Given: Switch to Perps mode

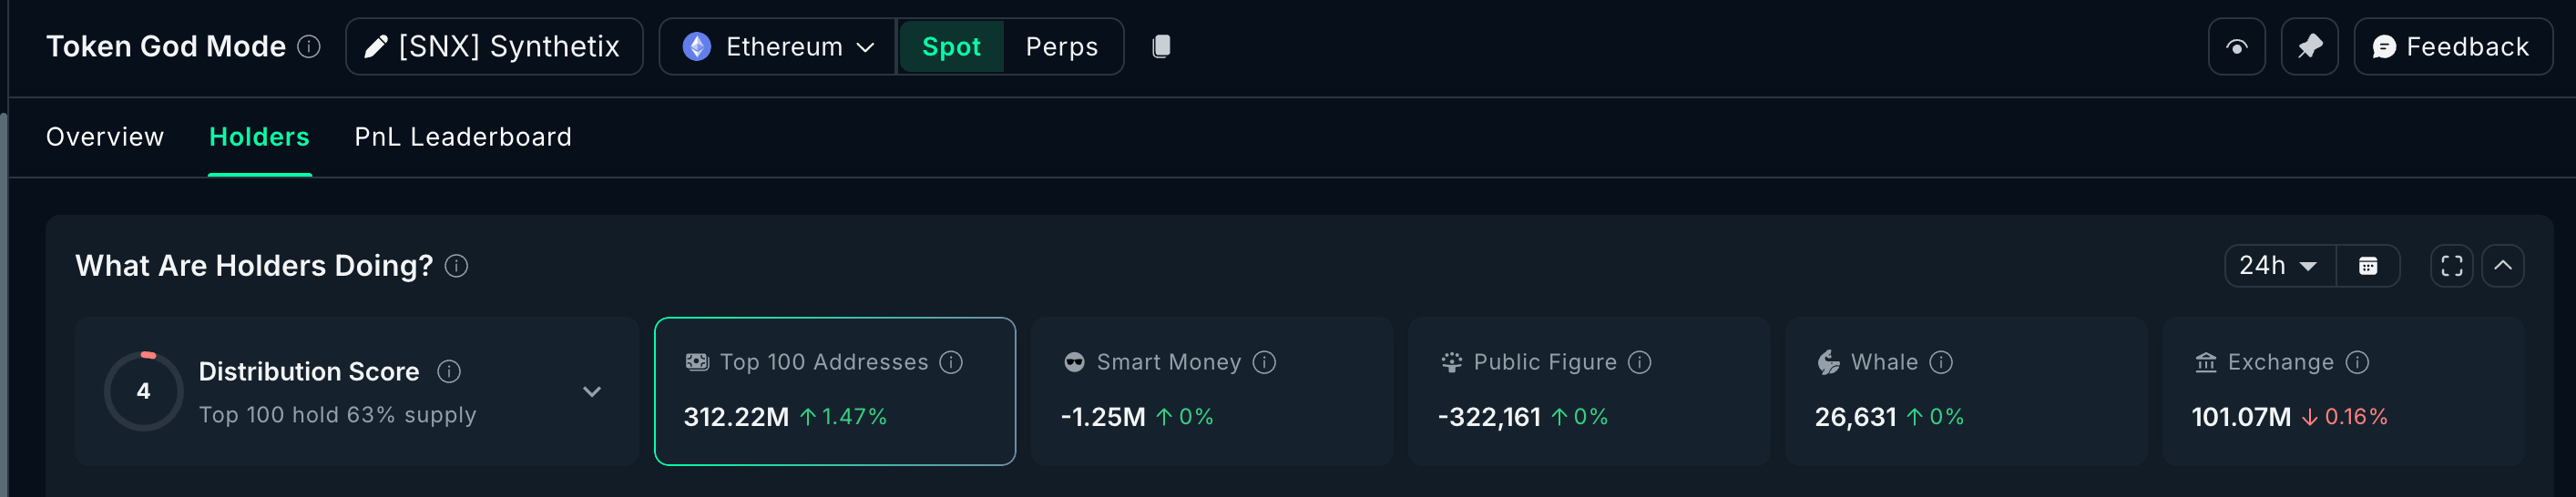Looking at the screenshot, I should [1061, 46].
